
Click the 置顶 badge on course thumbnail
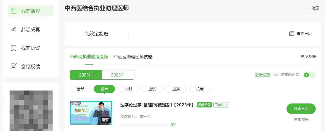point(106,120)
